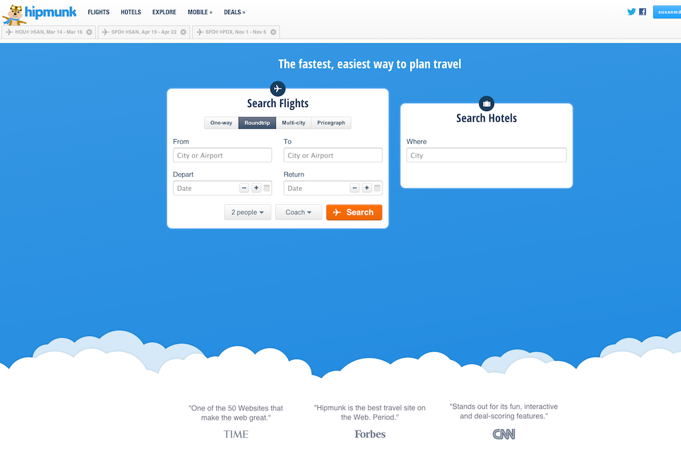Open the calendar picker for the Return date
Screen dimensions: 681x451
(x=377, y=188)
